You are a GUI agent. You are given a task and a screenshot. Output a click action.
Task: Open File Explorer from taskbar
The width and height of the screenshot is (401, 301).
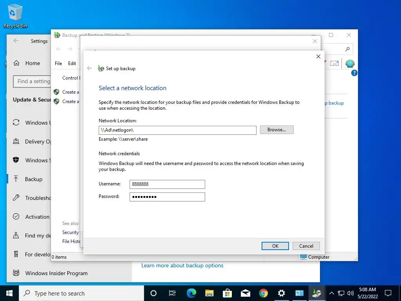(x=209, y=293)
